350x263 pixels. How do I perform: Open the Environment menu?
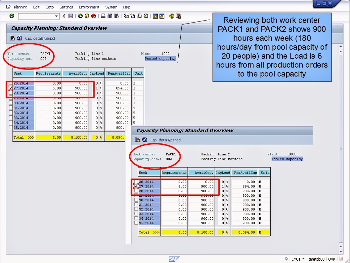pyautogui.click(x=88, y=7)
